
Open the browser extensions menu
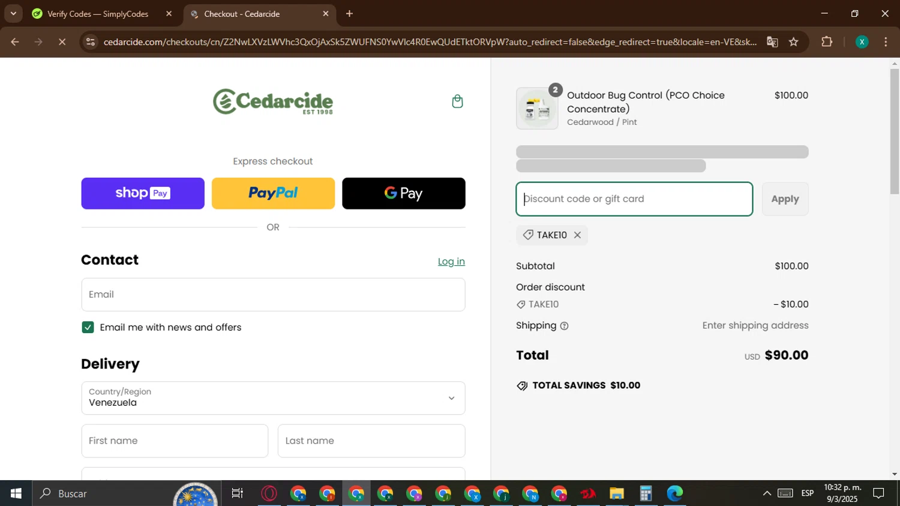[827, 42]
